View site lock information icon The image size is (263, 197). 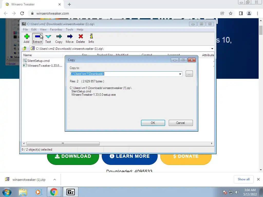pos(32,13)
